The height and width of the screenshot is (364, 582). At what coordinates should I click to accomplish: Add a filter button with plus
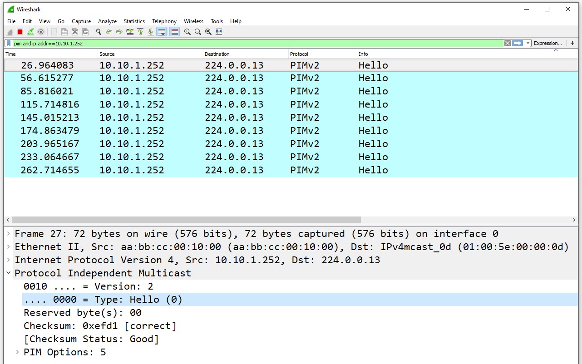coord(572,43)
